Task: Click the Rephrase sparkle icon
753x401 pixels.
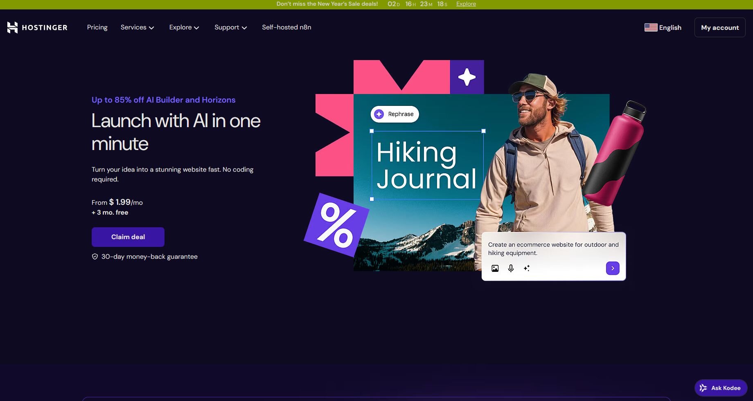Action: tap(379, 114)
